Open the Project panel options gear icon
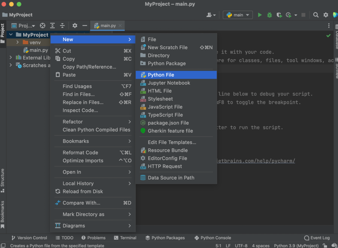 click(x=75, y=25)
